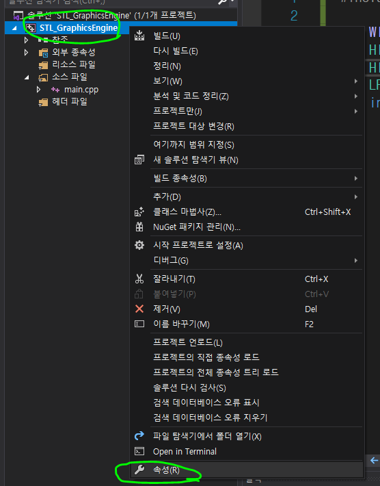Screen dimensions: 380x486
Task: Expand the 외부 종속성 node
Action: click(x=26, y=53)
